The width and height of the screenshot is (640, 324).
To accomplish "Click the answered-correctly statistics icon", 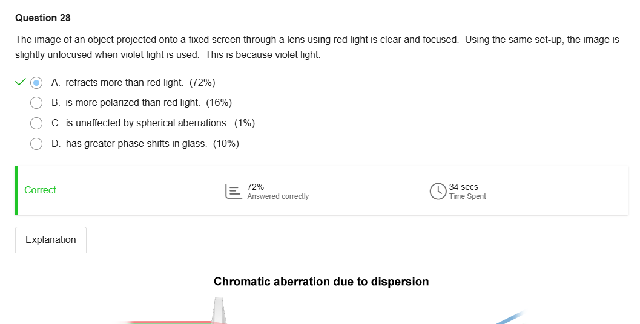I will coord(233,191).
